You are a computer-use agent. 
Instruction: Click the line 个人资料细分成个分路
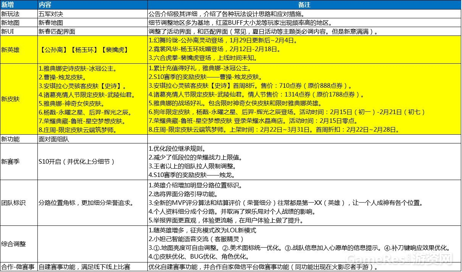pos(233,211)
